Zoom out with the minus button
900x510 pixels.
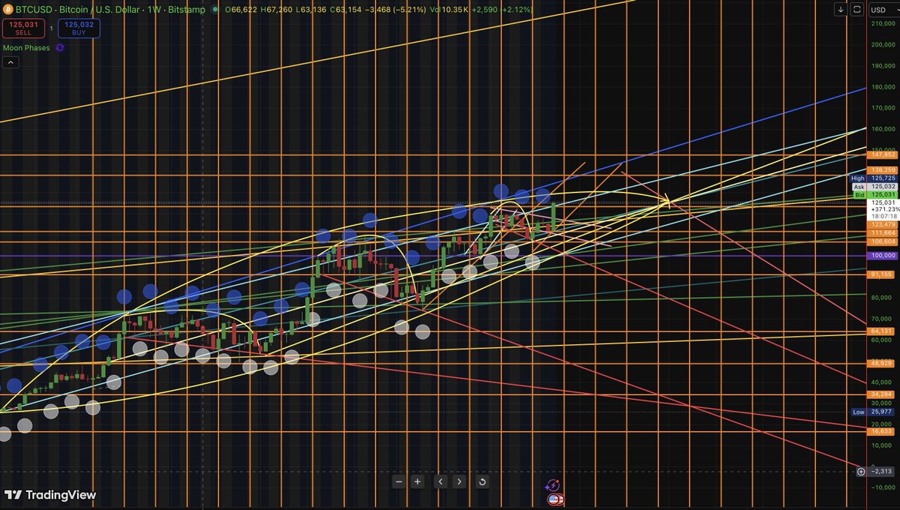399,481
